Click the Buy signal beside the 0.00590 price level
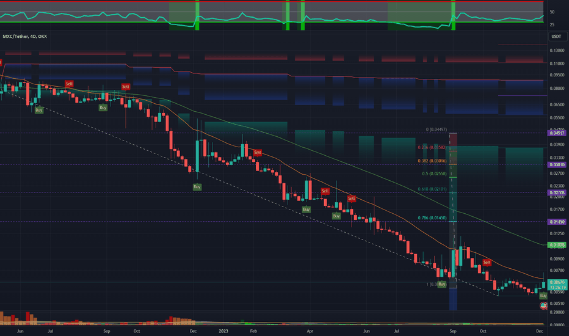This screenshot has width=569, height=336. (x=543, y=296)
